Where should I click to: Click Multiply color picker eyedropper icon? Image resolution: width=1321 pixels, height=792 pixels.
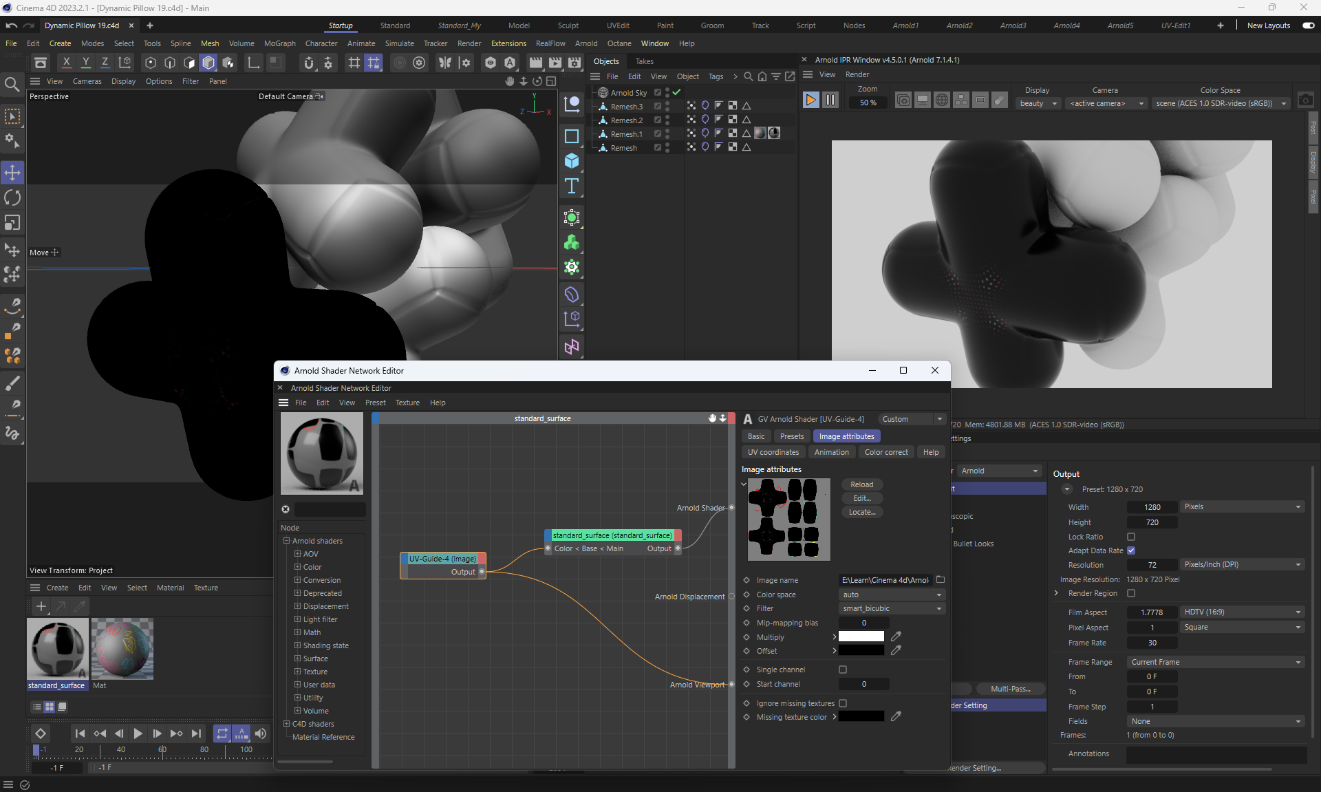(896, 636)
